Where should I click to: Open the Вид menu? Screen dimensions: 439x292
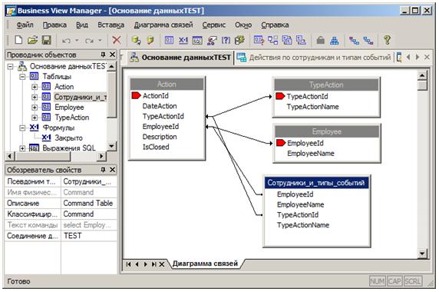click(x=82, y=25)
